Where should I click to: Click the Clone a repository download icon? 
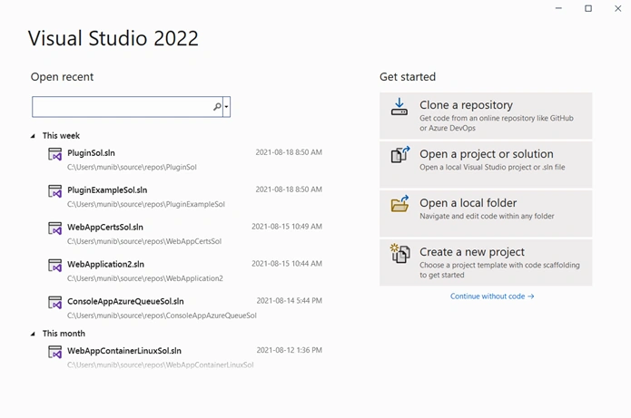click(399, 107)
